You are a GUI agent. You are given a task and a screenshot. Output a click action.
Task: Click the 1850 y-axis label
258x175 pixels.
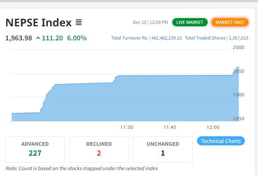click(239, 119)
